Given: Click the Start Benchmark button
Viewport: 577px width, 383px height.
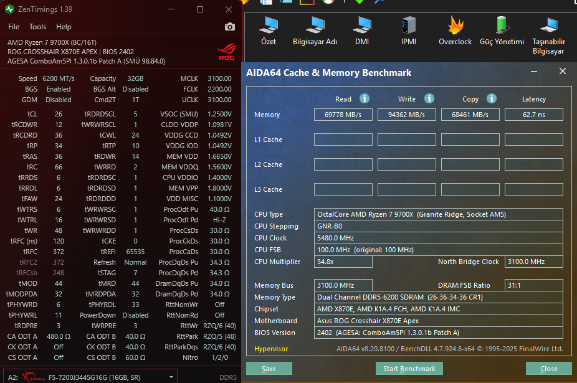Looking at the screenshot, I should click(x=409, y=368).
